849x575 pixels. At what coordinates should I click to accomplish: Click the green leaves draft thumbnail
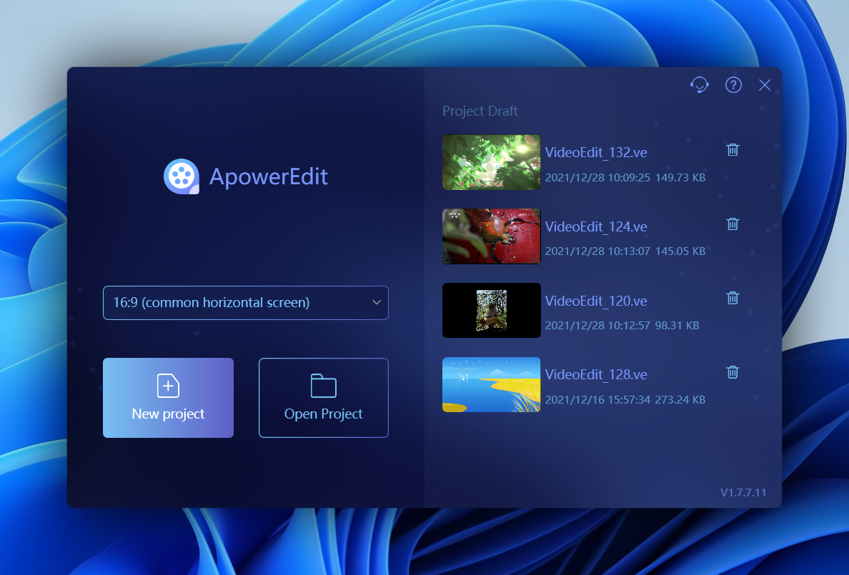491,162
